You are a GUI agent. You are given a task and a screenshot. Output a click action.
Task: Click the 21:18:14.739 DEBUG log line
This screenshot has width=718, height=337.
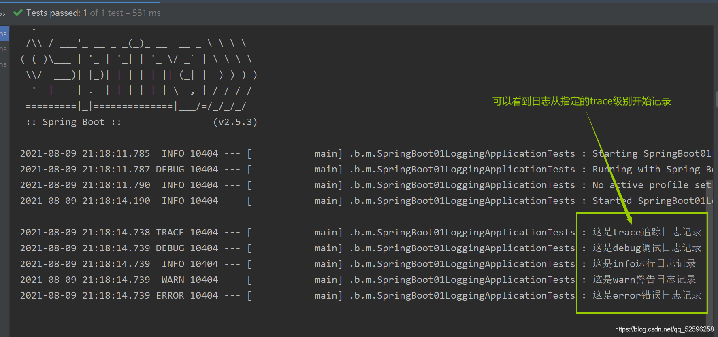pyautogui.click(x=361, y=248)
